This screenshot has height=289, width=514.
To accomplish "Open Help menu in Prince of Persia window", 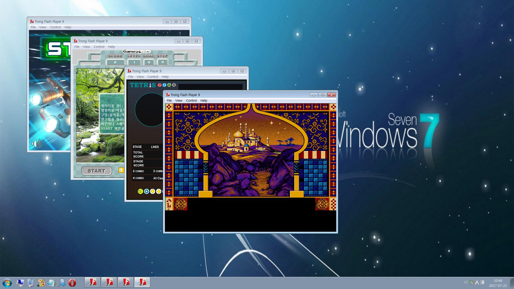I will coord(204,101).
